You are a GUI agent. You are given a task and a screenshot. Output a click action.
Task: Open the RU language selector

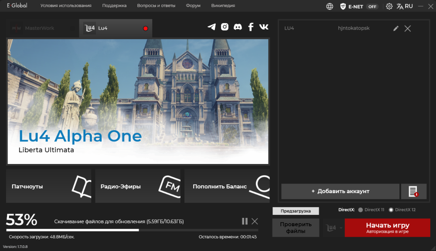pos(405,6)
